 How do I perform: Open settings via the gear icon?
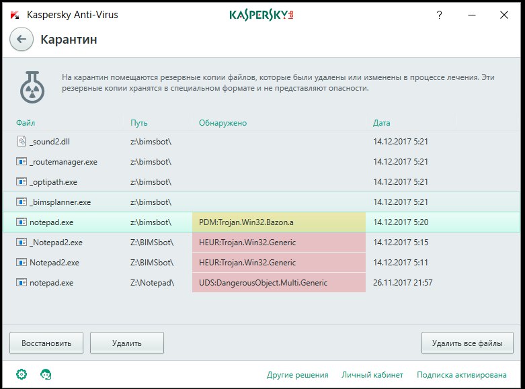22,374
